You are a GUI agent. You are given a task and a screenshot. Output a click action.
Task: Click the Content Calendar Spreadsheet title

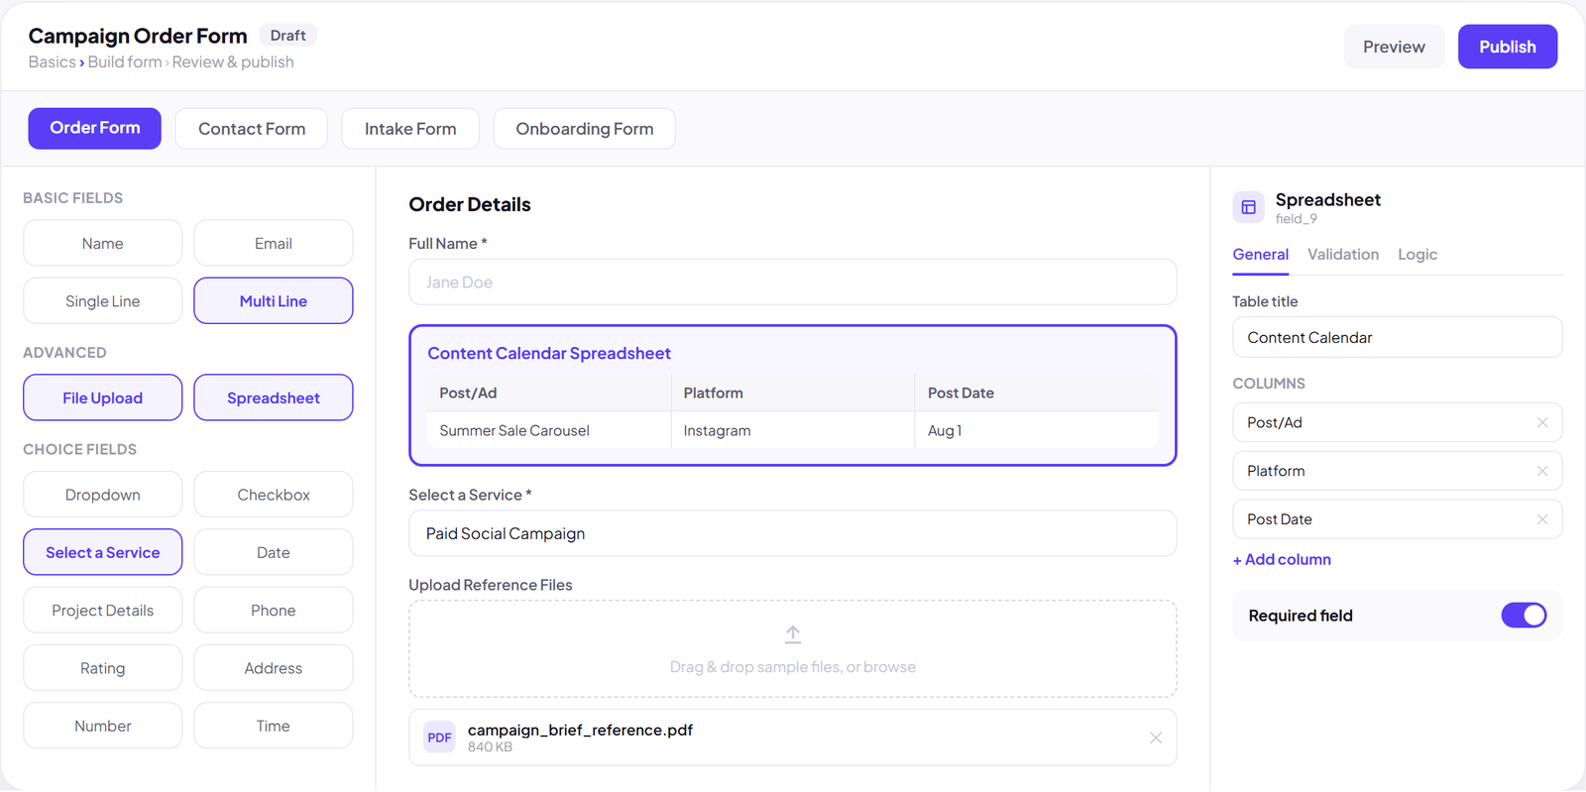point(549,353)
